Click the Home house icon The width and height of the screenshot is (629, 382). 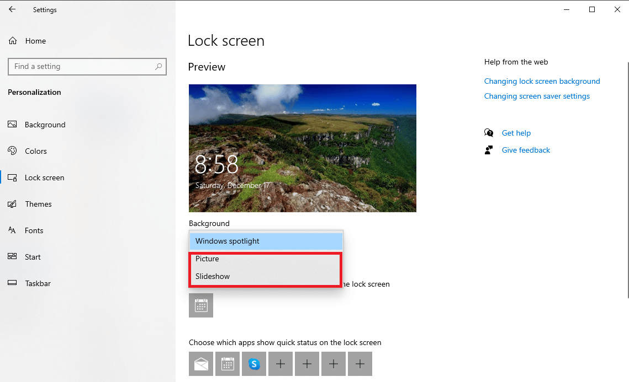coord(13,40)
